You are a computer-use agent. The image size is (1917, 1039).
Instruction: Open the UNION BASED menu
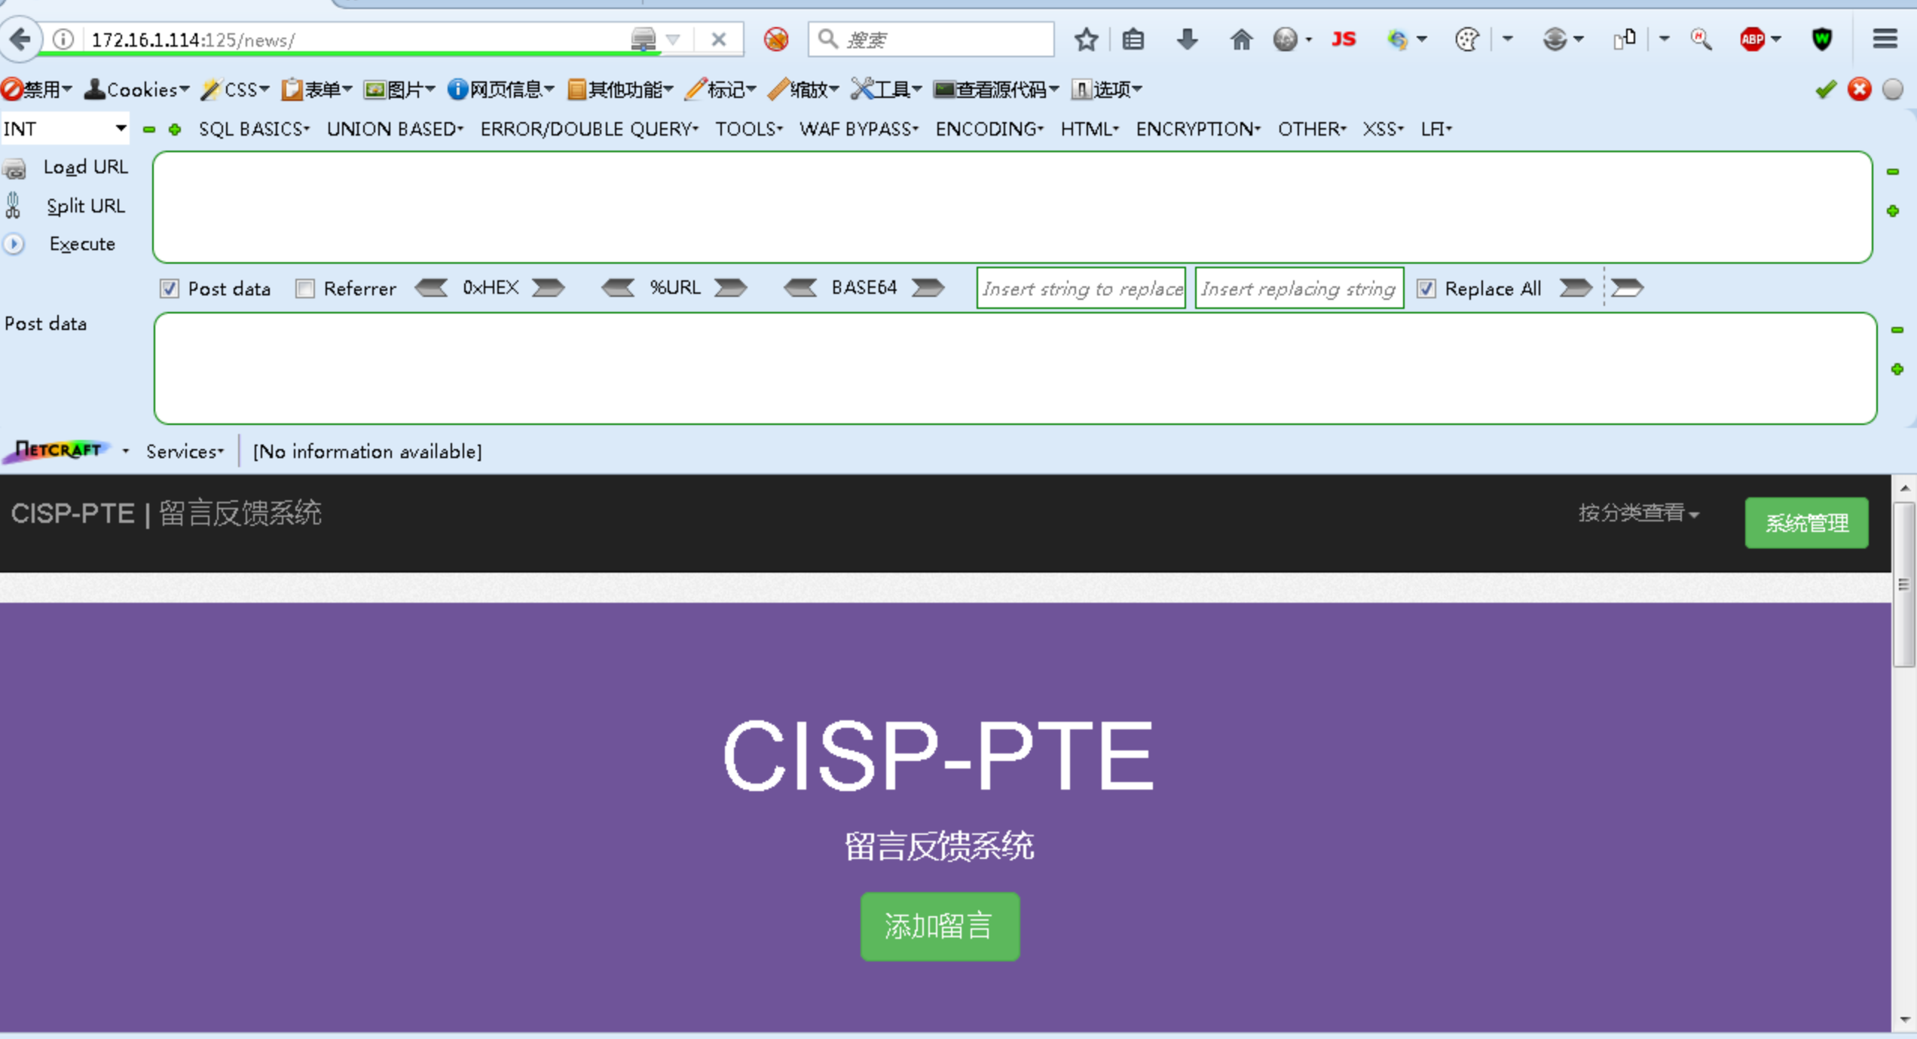(394, 129)
